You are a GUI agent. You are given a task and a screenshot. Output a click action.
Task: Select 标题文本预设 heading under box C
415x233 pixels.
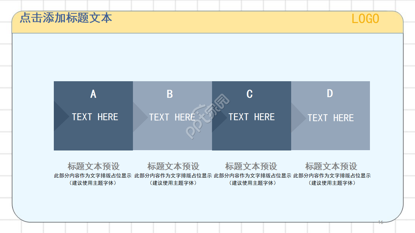point(251,166)
